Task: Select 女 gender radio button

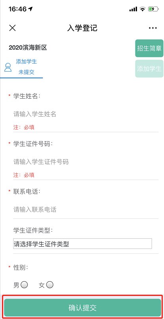Action: click(x=50, y=285)
